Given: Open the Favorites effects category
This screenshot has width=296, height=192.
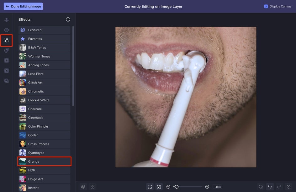Looking at the screenshot, I should pyautogui.click(x=44, y=39).
